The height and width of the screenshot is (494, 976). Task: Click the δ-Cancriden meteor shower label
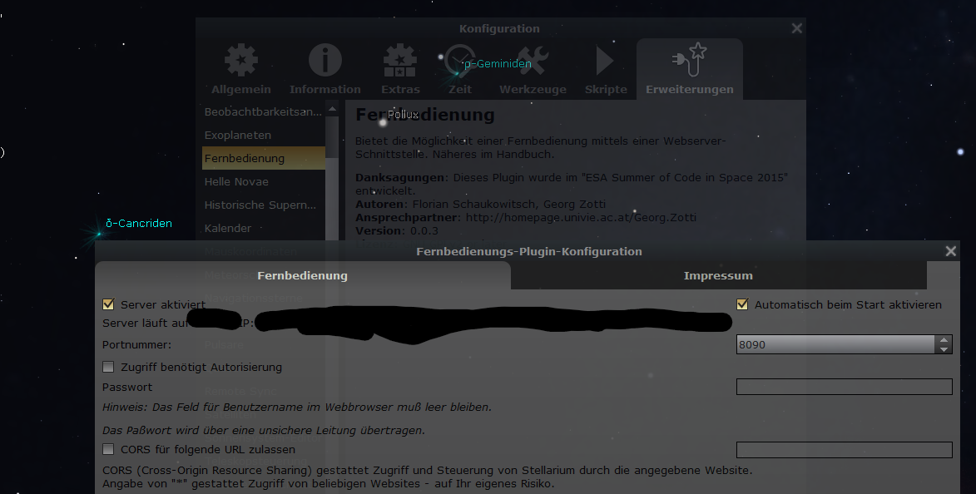(x=139, y=224)
